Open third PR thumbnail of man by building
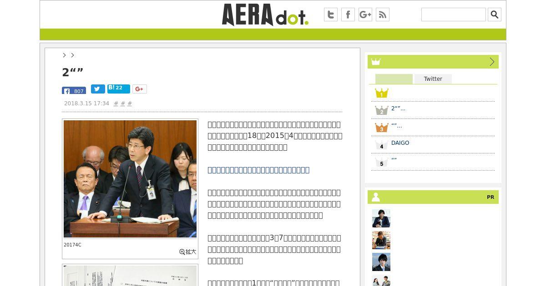Screen dimensions: 546x286 click(x=381, y=262)
